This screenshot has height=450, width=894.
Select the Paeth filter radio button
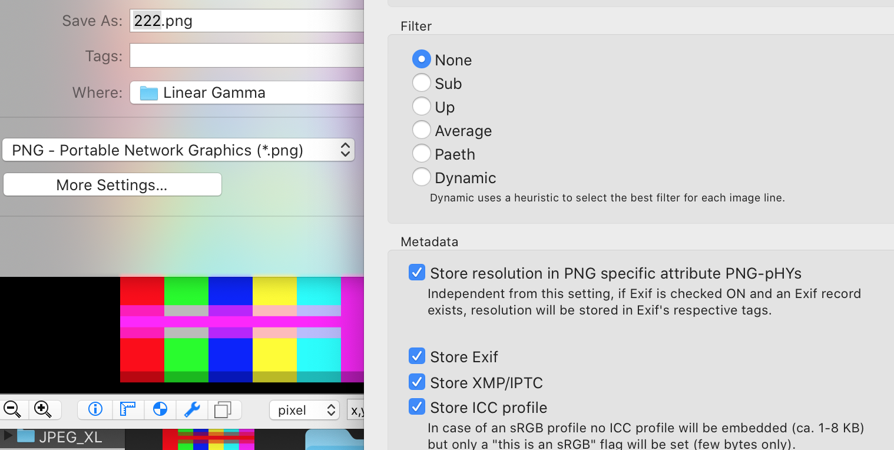(421, 154)
